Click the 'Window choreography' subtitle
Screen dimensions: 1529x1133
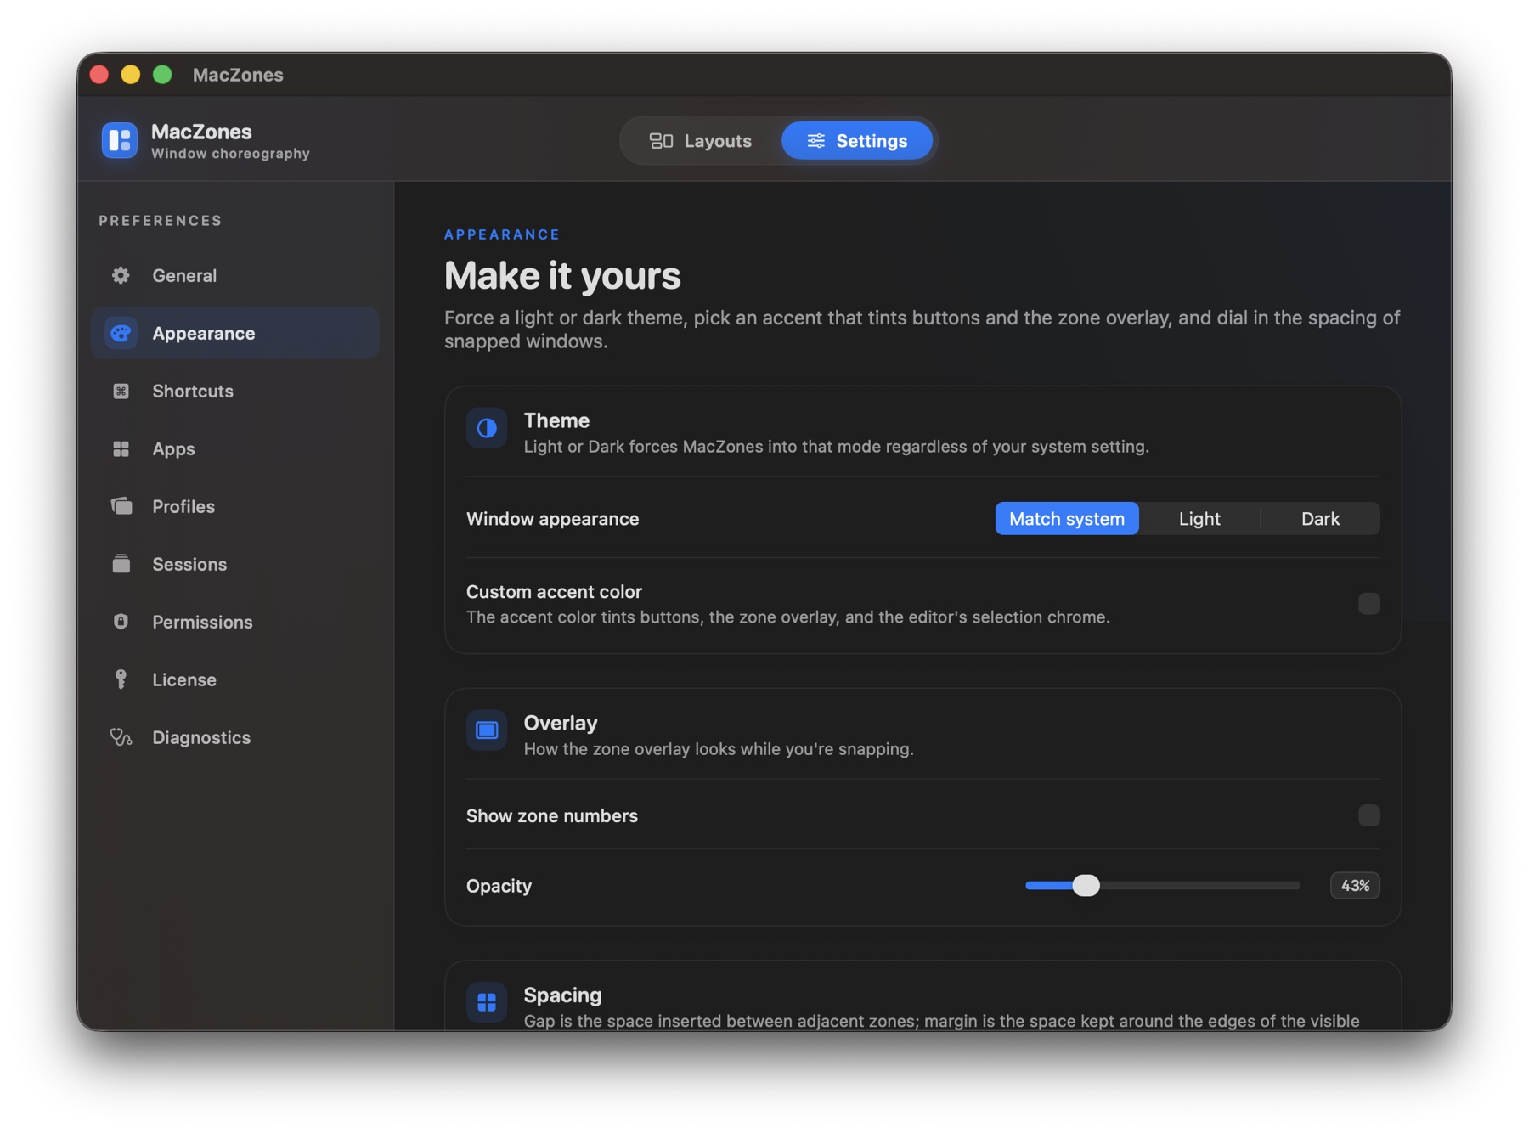230,154
